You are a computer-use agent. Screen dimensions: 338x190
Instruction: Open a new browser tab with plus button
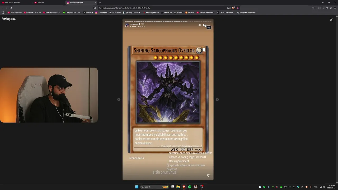tap(100, 3)
